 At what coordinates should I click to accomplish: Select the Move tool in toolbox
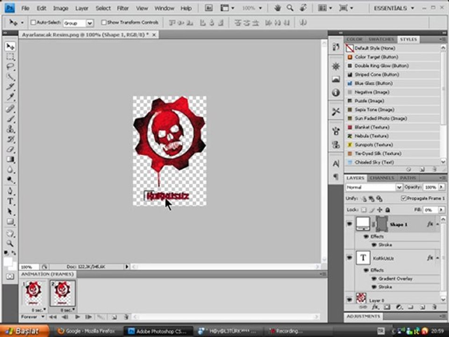10,46
